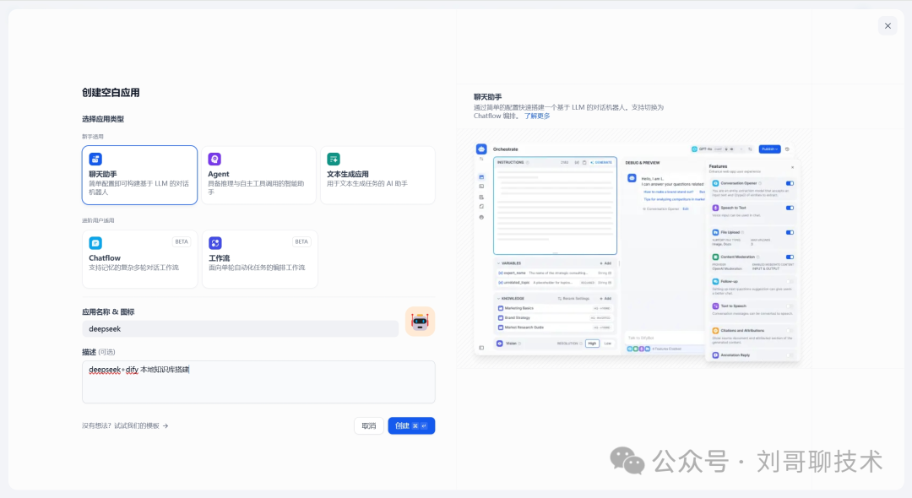The image size is (912, 498).
Task: Choose the 工作流 BETA app type card
Action: click(259, 259)
